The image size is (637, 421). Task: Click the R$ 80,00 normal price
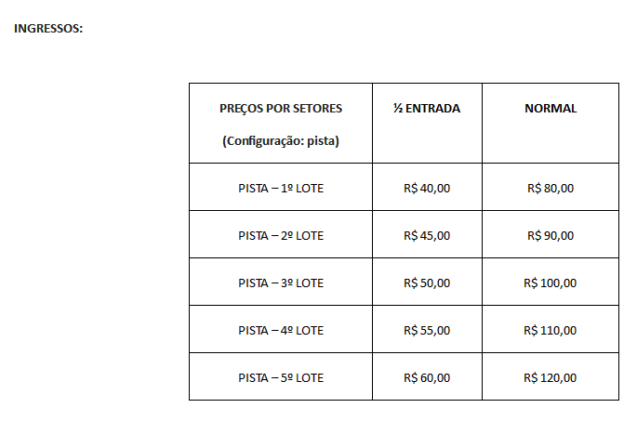pyautogui.click(x=551, y=189)
